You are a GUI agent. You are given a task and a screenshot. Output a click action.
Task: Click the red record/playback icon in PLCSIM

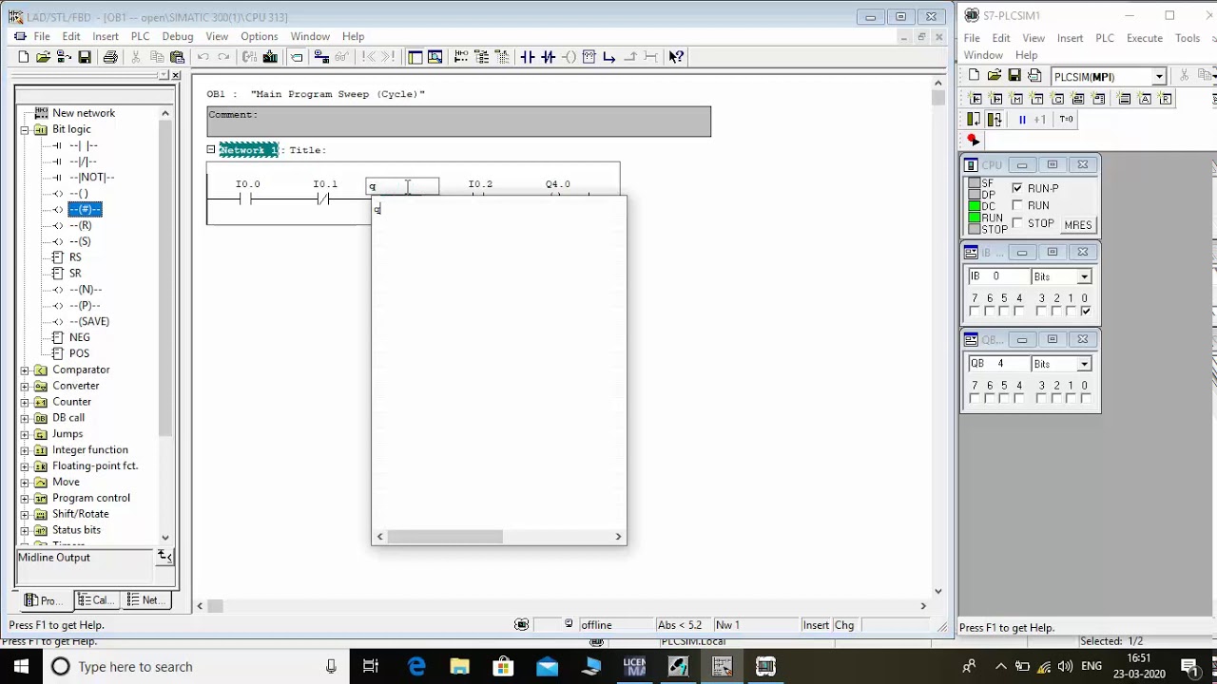click(x=974, y=140)
